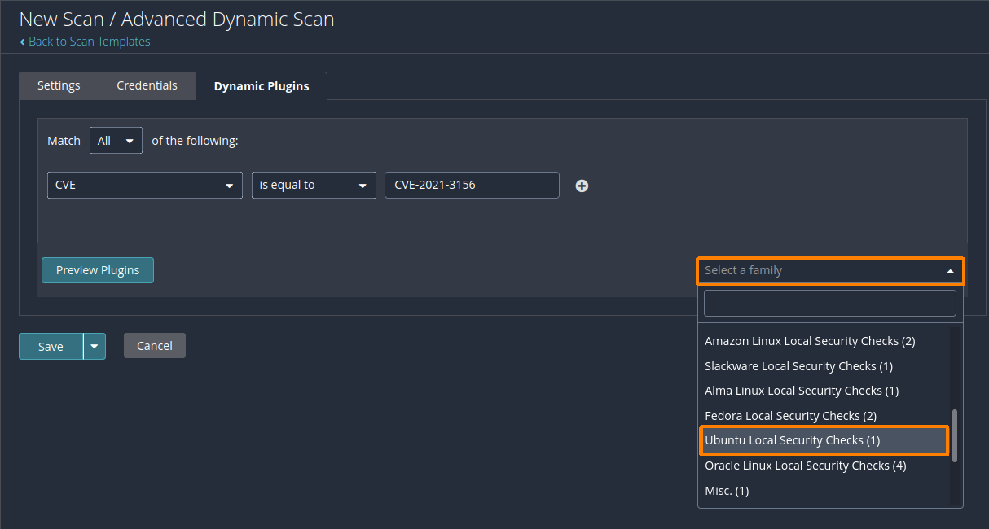Open the CVE filter type dropdown
Image resolution: width=989 pixels, height=529 pixels.
(x=145, y=185)
